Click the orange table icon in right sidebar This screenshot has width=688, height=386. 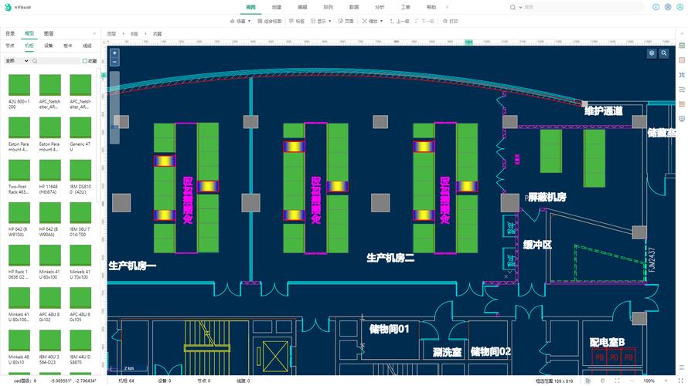(681, 104)
